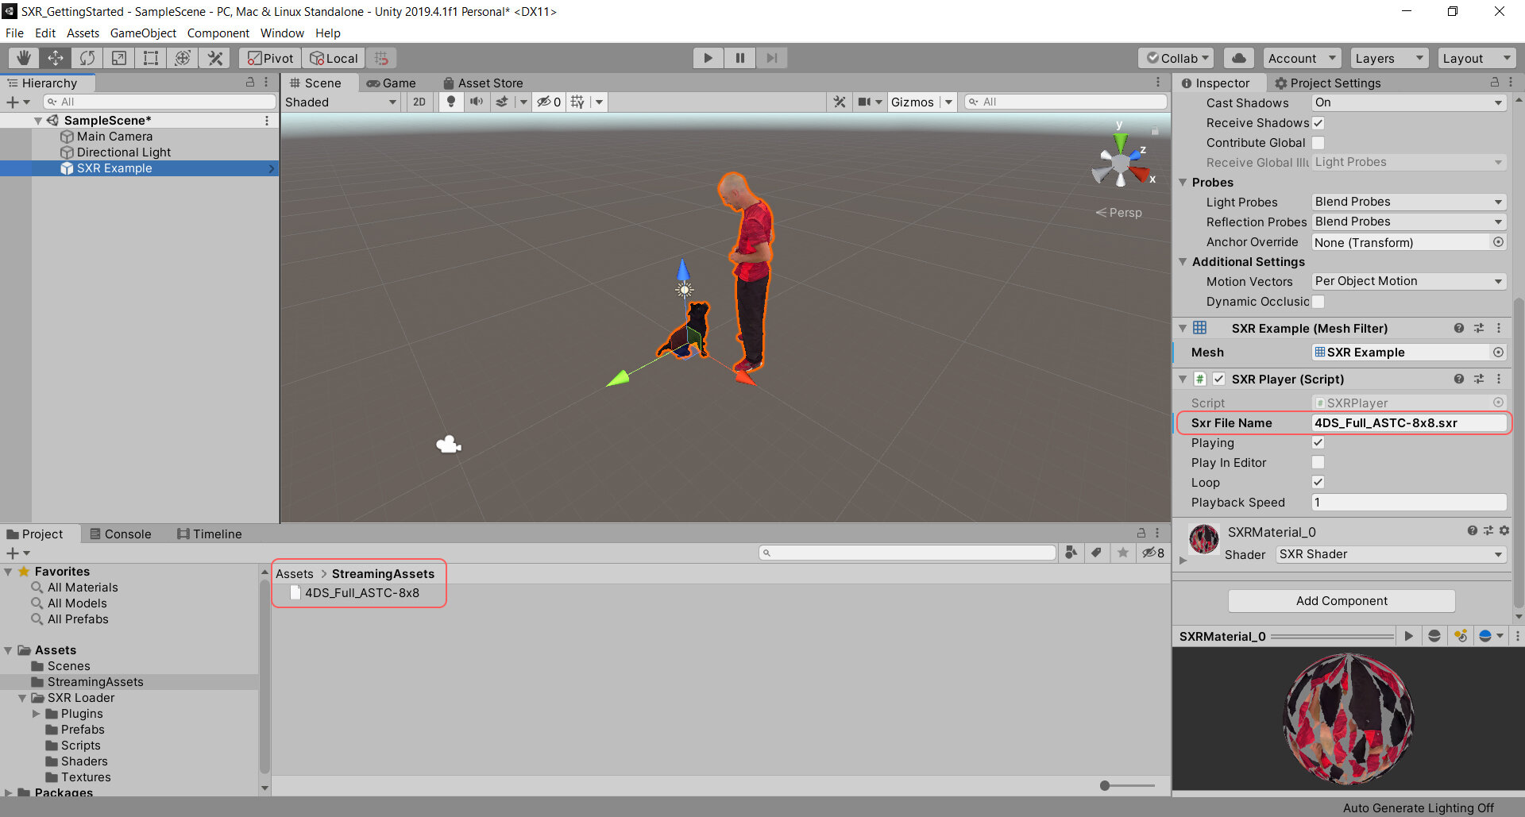Open the GameObject menu
This screenshot has height=817, width=1525.
(143, 33)
